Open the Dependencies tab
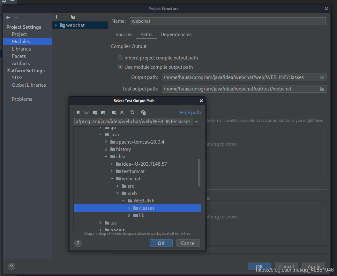Screen dimensions: 337x276 click(x=176, y=35)
